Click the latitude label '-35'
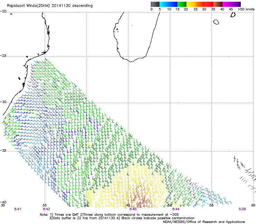The height and width of the screenshot is (224, 256). (3, 151)
